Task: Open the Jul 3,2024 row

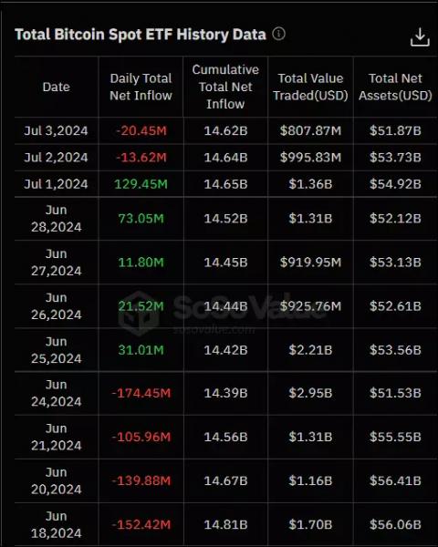Action: 225,130
